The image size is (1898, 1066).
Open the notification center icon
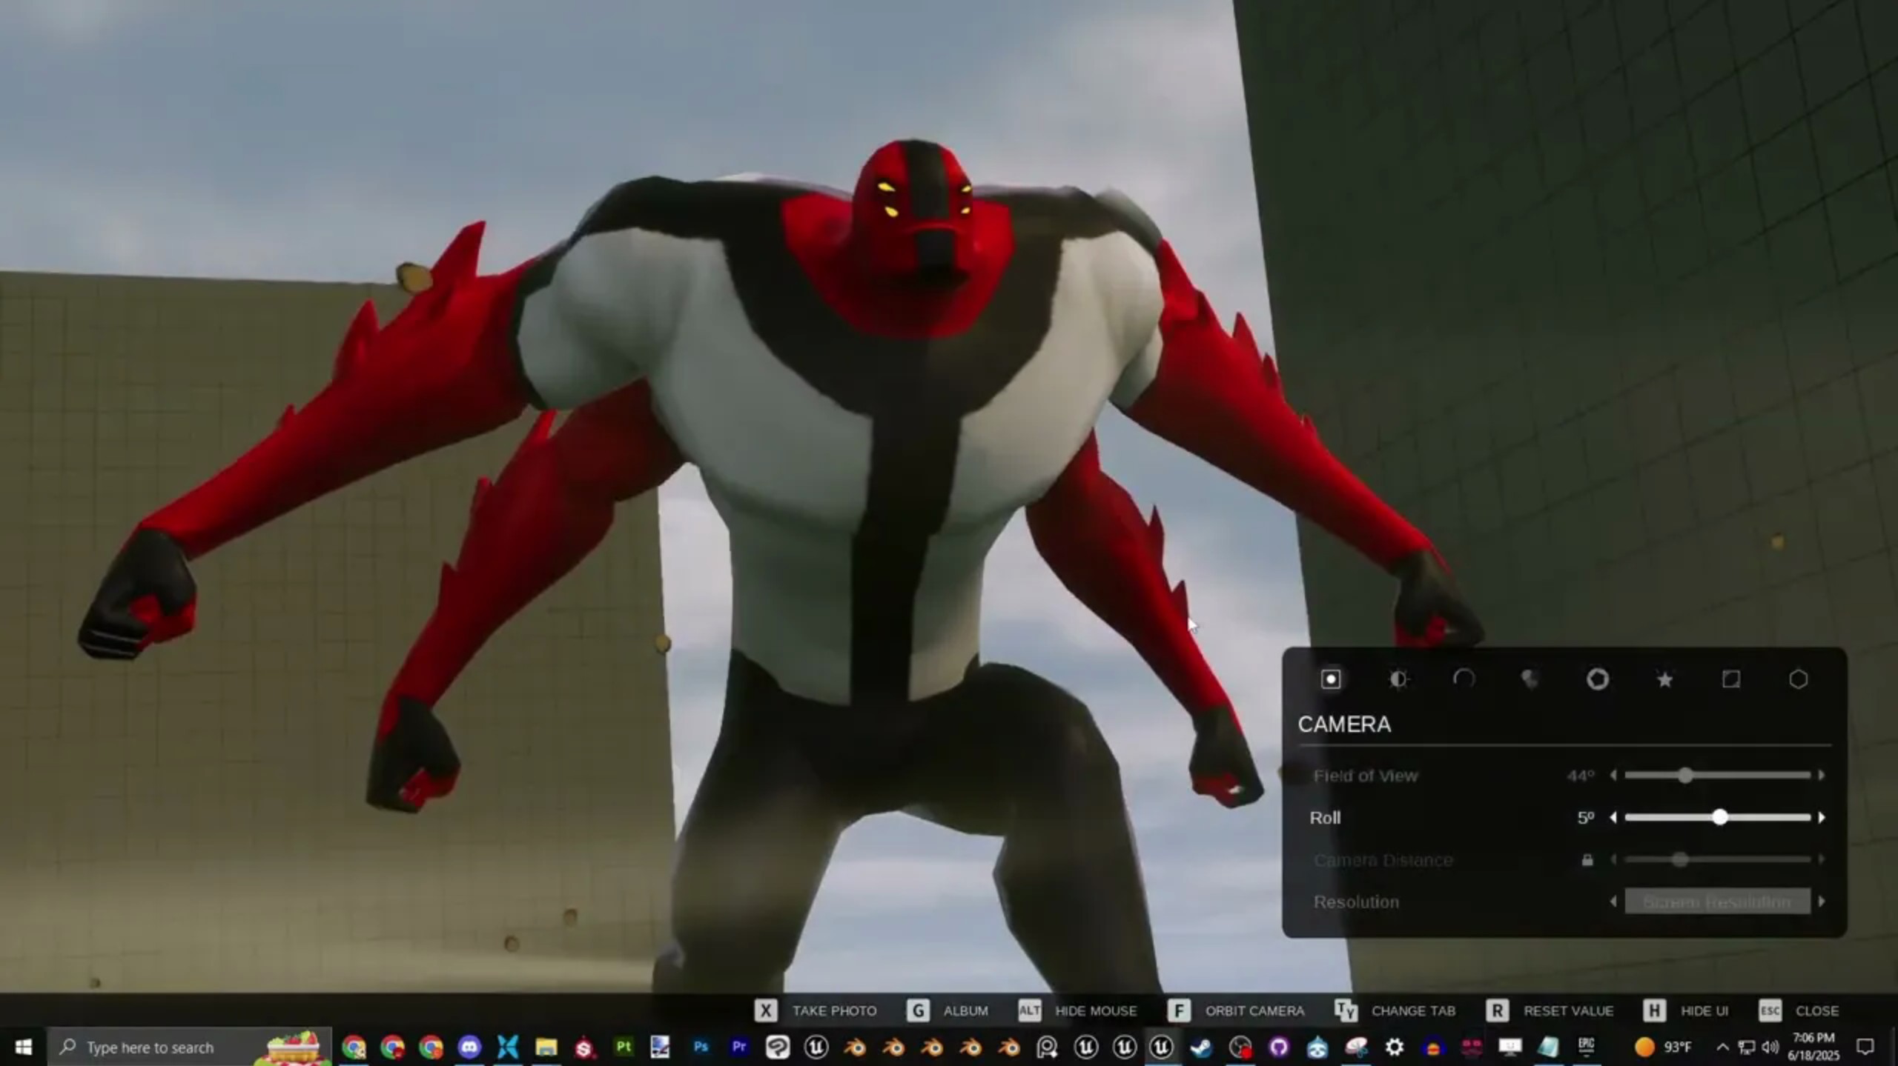pos(1865,1047)
